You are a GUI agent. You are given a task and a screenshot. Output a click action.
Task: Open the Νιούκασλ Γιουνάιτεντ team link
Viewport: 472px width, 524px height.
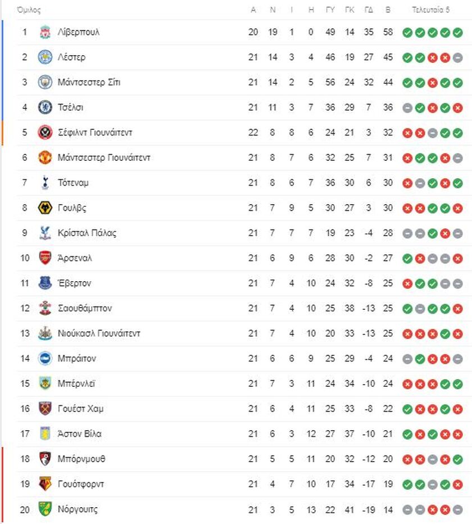(99, 333)
